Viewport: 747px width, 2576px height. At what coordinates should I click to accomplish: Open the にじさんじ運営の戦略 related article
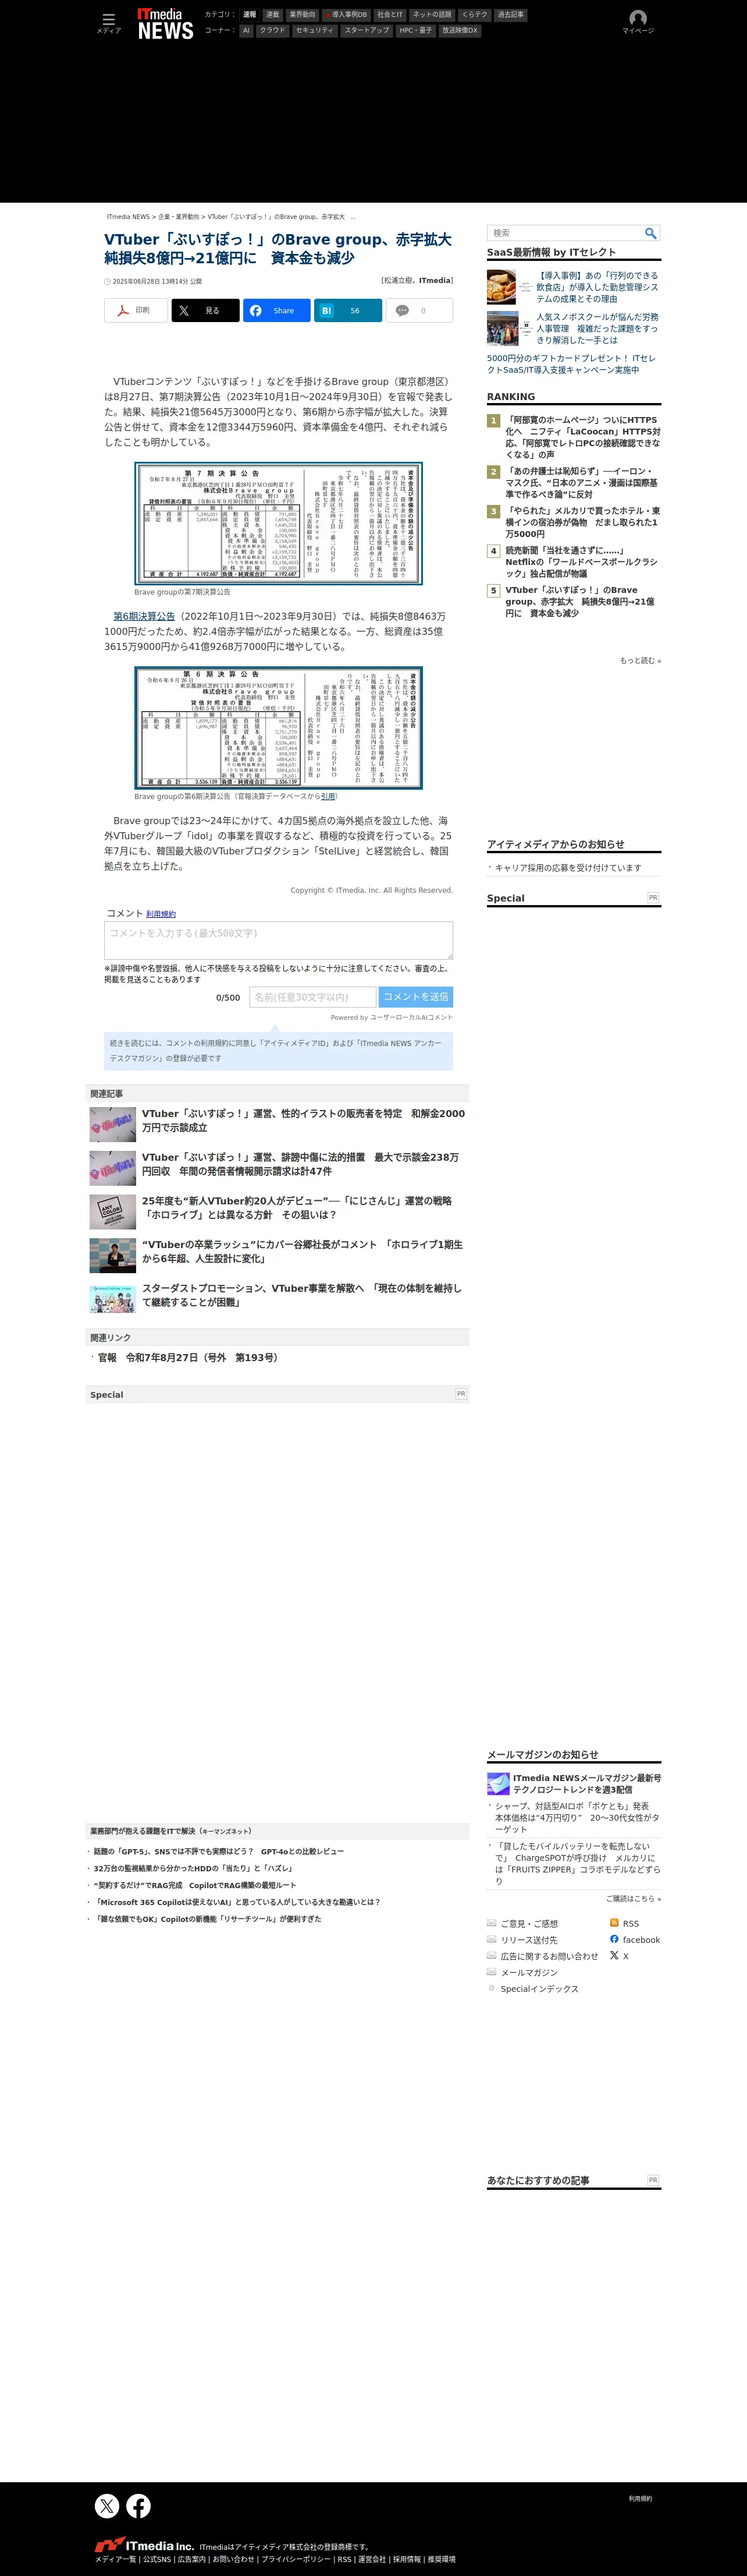297,1208
